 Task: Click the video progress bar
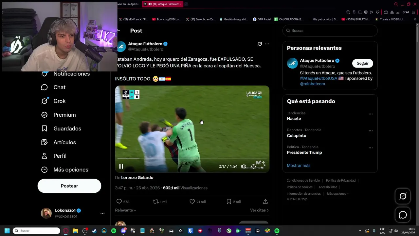click(192, 158)
